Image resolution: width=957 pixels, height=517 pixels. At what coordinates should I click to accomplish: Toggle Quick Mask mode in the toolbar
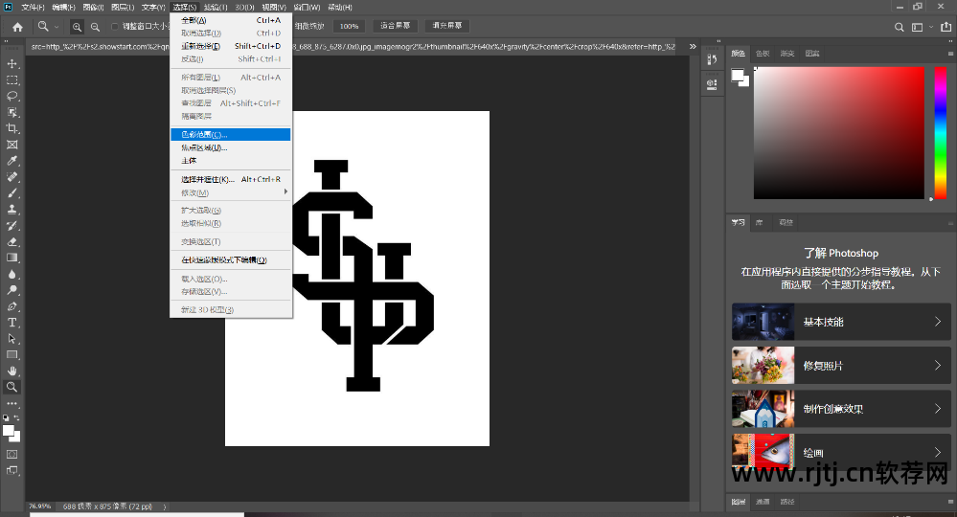tap(12, 454)
